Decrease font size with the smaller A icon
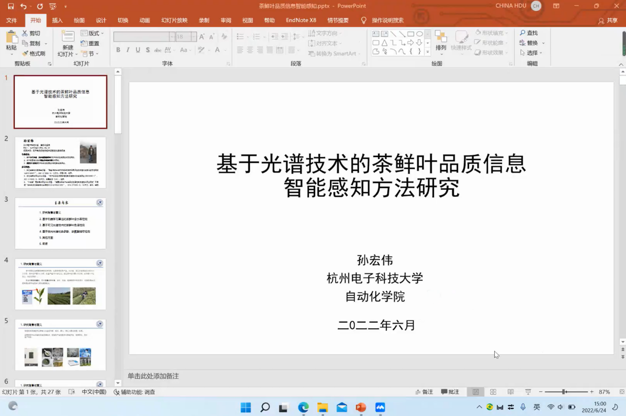Viewport: 626px width, 416px height. [212, 37]
